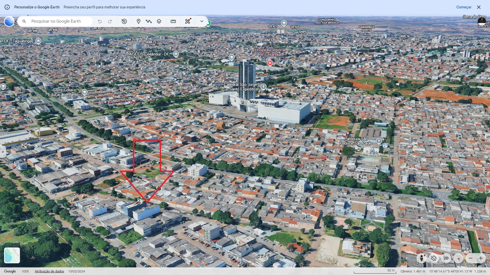The image size is (490, 275).
Task: Open the Google Earth main menu logo
Action: pyautogui.click(x=9, y=21)
